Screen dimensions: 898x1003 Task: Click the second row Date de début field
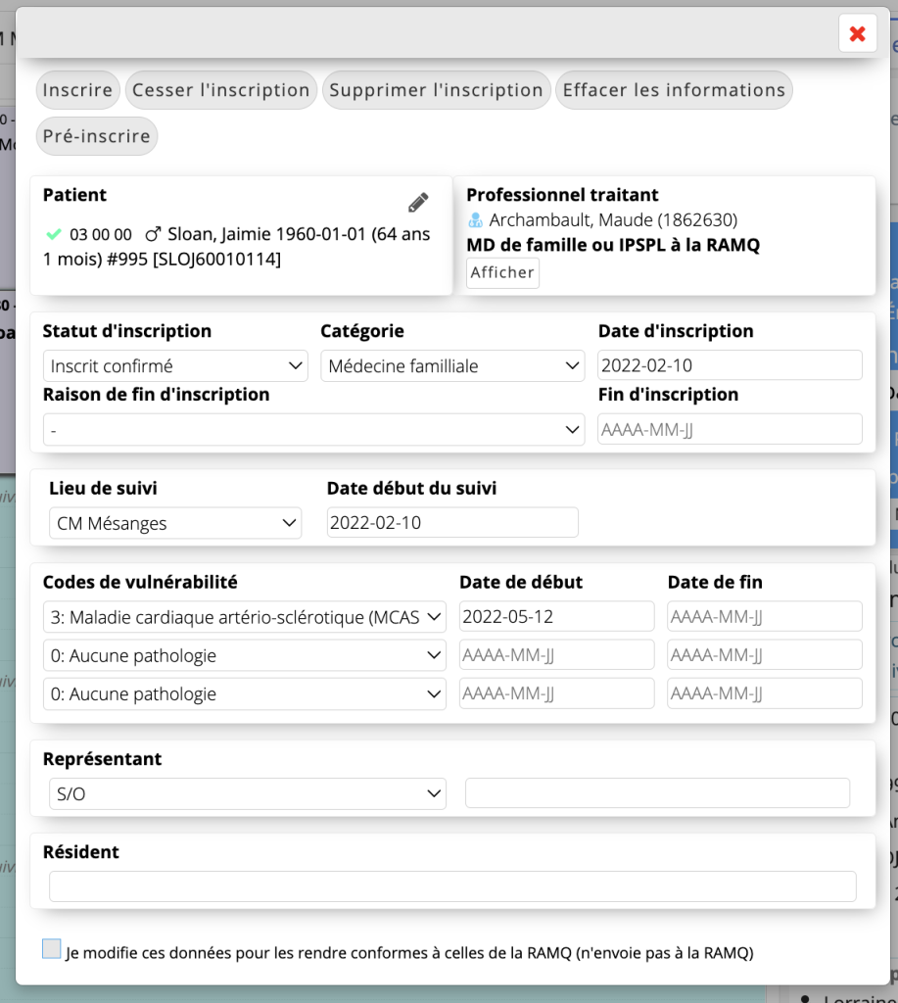(x=556, y=655)
